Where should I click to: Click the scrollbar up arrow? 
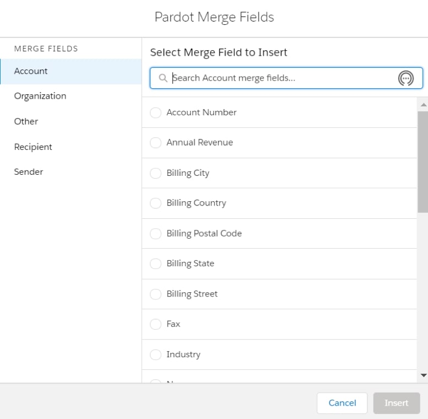[424, 105]
